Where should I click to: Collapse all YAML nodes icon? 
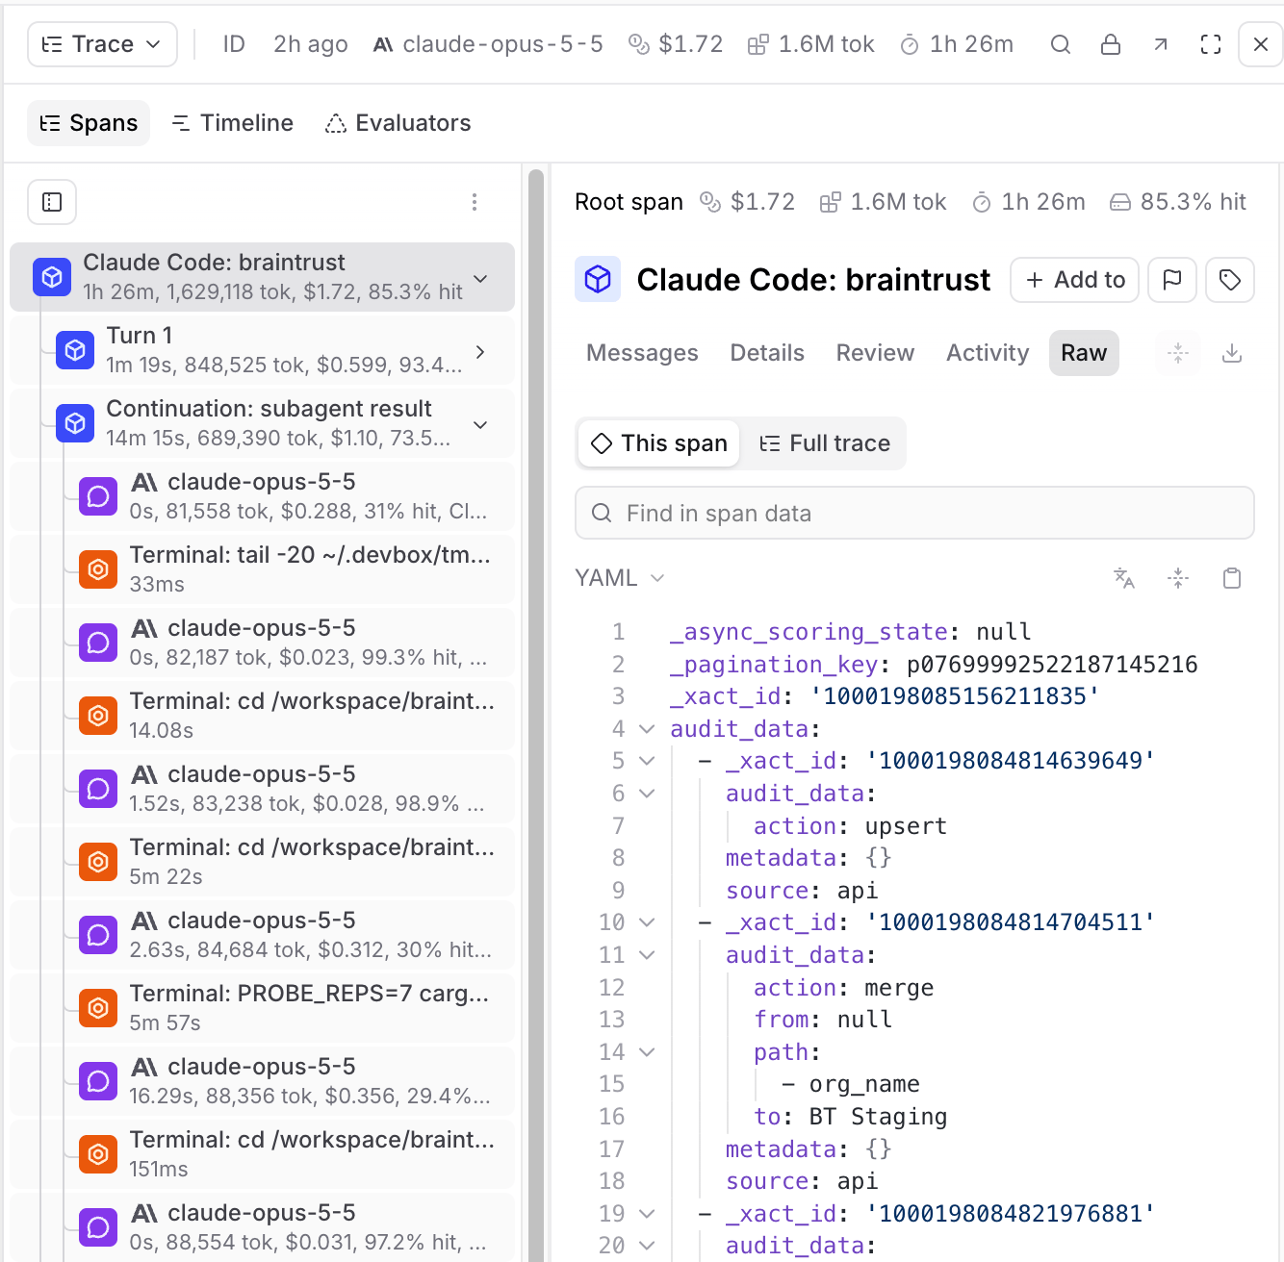[x=1178, y=578]
